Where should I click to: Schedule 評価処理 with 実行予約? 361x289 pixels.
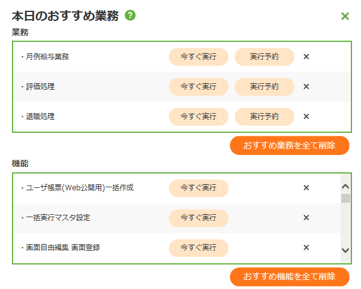(x=264, y=87)
